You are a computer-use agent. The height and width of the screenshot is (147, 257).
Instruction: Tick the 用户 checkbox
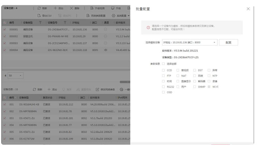(178, 86)
